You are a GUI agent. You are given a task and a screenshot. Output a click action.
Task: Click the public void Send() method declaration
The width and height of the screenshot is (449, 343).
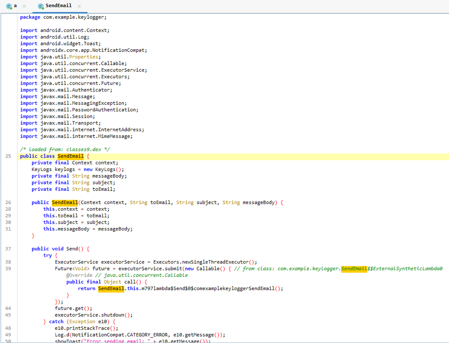coord(60,249)
